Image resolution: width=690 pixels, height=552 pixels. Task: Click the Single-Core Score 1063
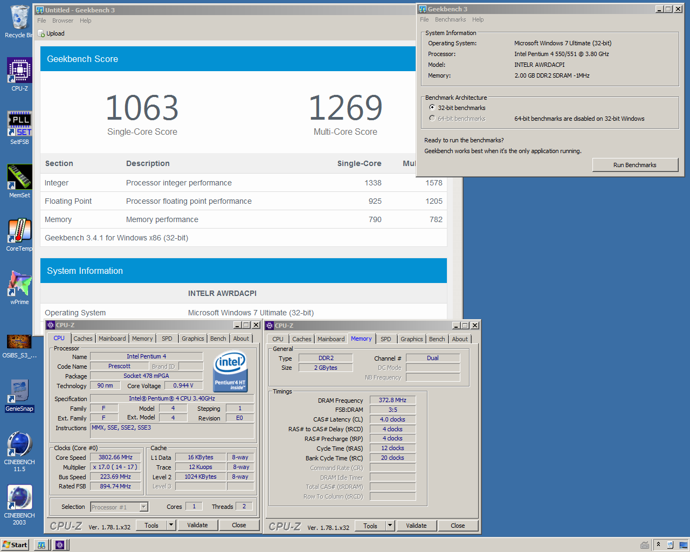(x=142, y=108)
